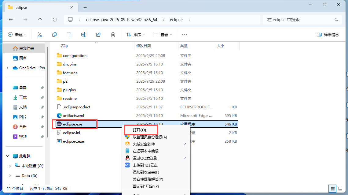Click the Cut scissors icon in toolbar

[39, 35]
